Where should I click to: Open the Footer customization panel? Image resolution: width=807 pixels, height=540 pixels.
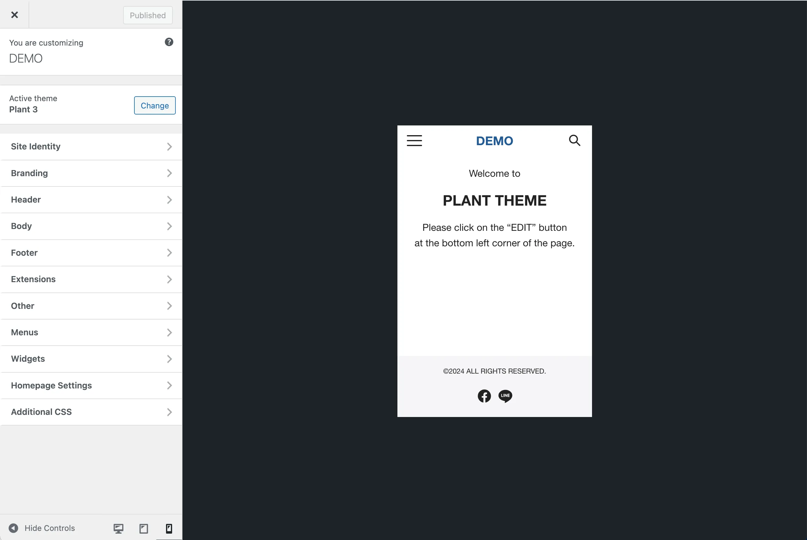click(91, 252)
